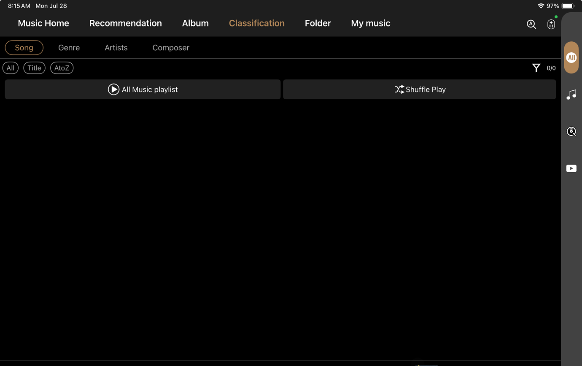The image size is (582, 366).
Task: Select the All sources sidebar icon
Action: 571,57
